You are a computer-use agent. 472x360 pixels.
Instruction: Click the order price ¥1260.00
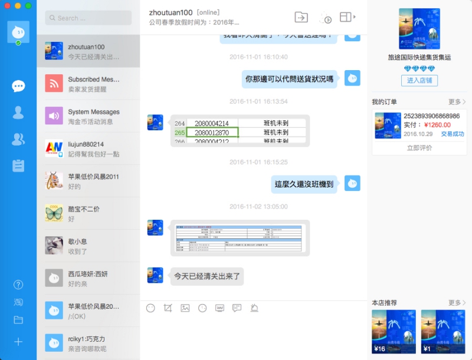click(x=437, y=125)
